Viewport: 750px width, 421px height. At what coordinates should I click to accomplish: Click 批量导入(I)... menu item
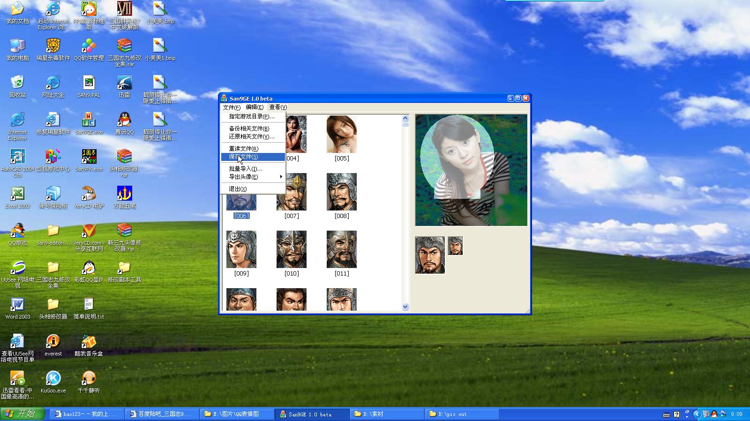click(x=245, y=168)
